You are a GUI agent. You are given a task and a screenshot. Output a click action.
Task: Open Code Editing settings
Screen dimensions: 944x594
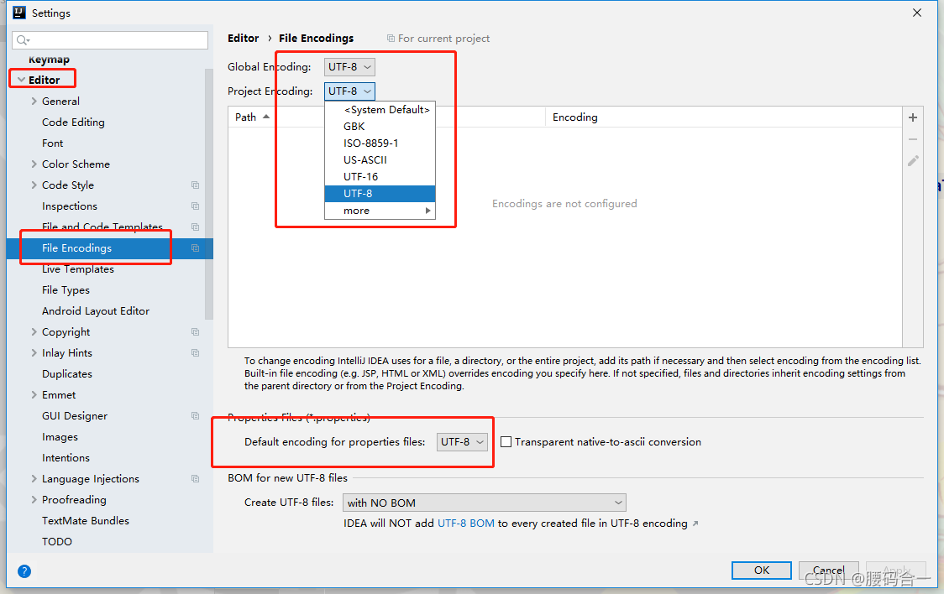pyautogui.click(x=73, y=122)
